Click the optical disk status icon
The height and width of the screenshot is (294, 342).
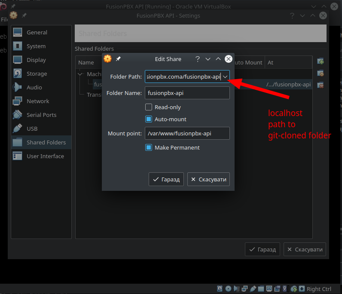[x=228, y=289]
